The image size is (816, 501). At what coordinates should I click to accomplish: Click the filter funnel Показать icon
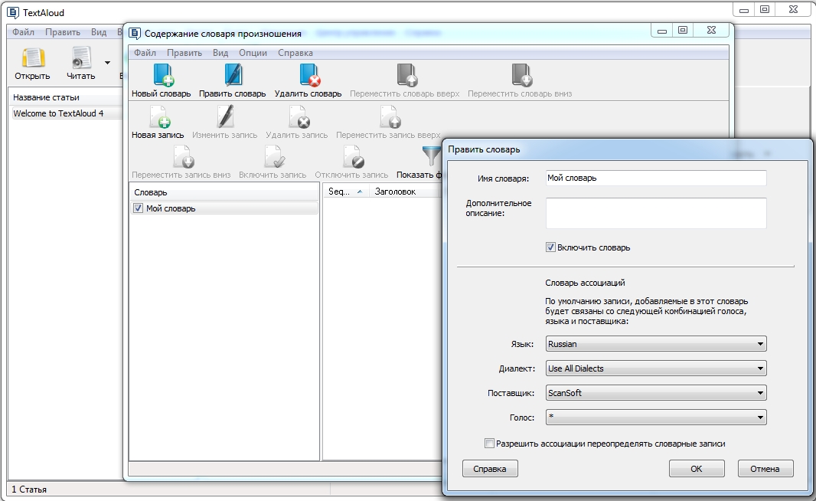432,156
